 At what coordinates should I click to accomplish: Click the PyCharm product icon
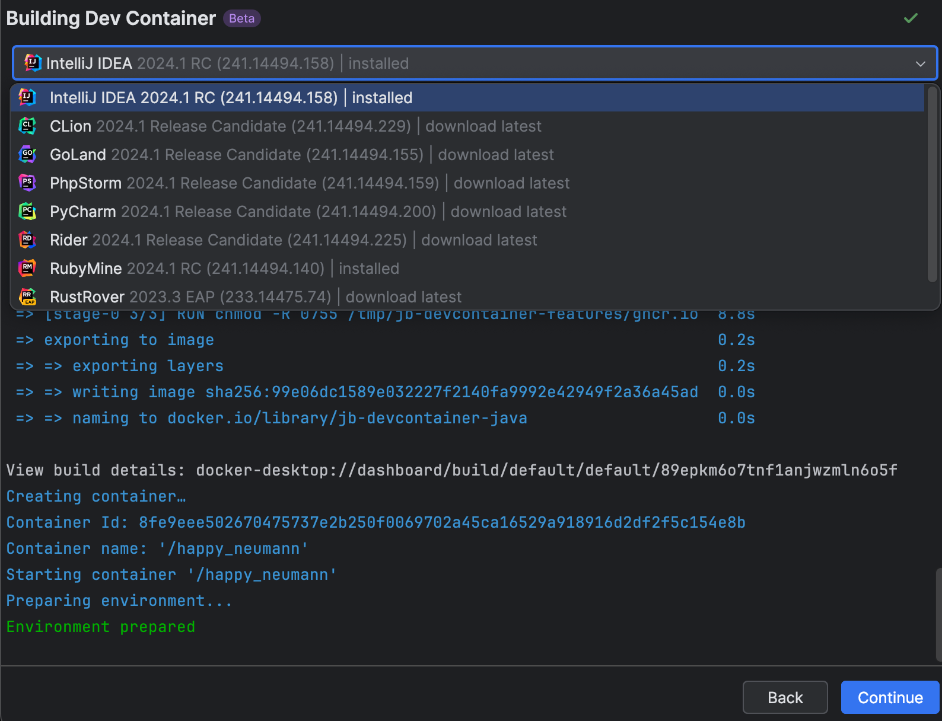pyautogui.click(x=27, y=211)
